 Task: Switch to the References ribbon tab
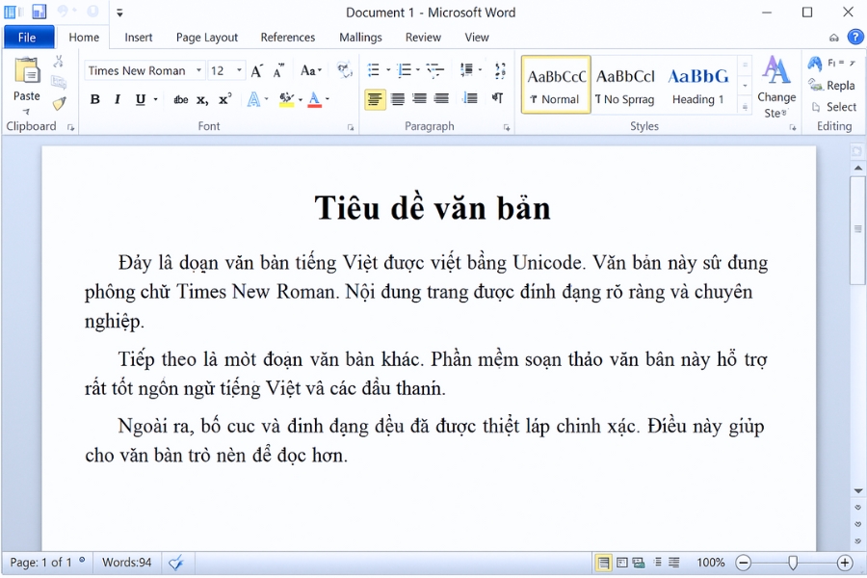click(x=288, y=37)
